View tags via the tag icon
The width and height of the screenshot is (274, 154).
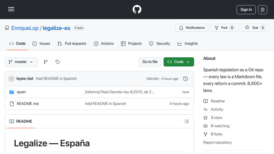click(x=58, y=62)
